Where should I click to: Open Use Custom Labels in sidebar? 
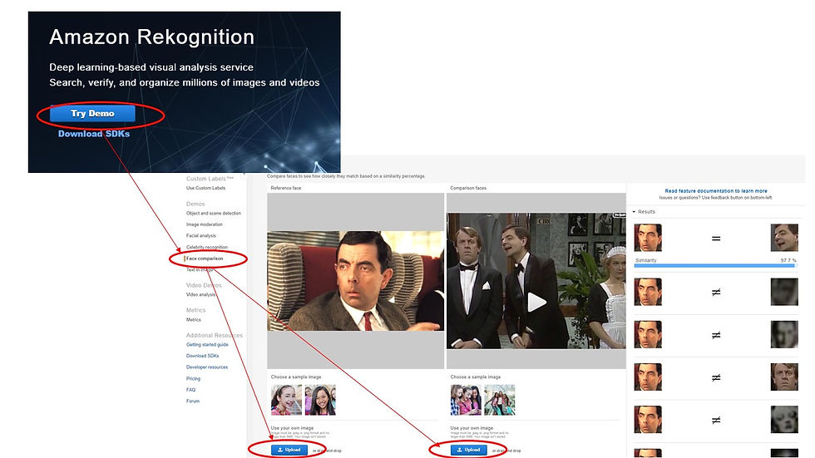[x=206, y=188]
